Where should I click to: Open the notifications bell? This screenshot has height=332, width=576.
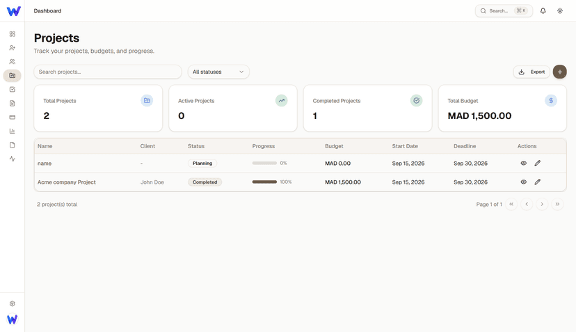tap(543, 10)
